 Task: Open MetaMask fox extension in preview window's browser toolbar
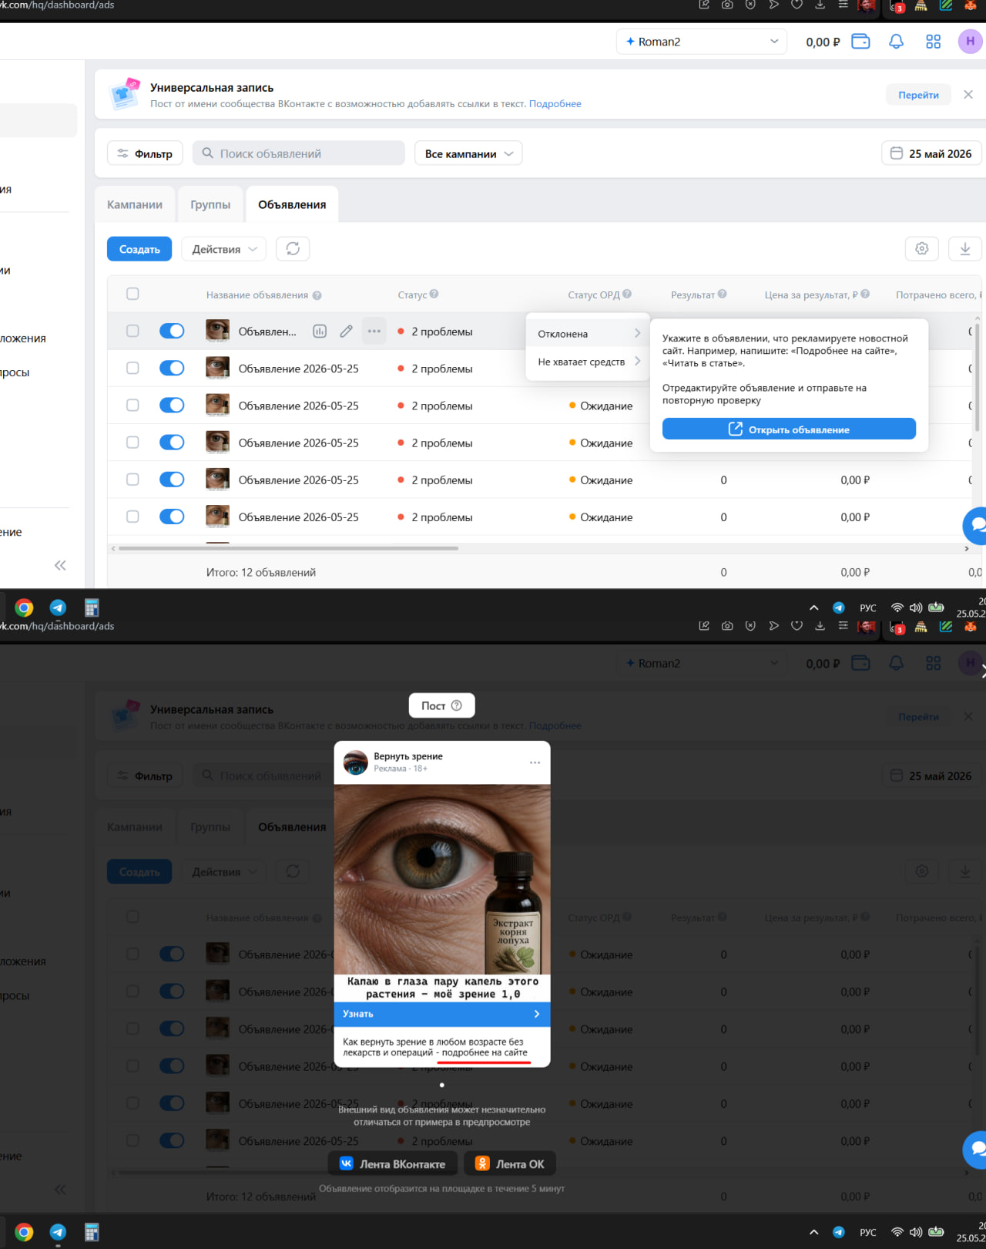point(970,626)
